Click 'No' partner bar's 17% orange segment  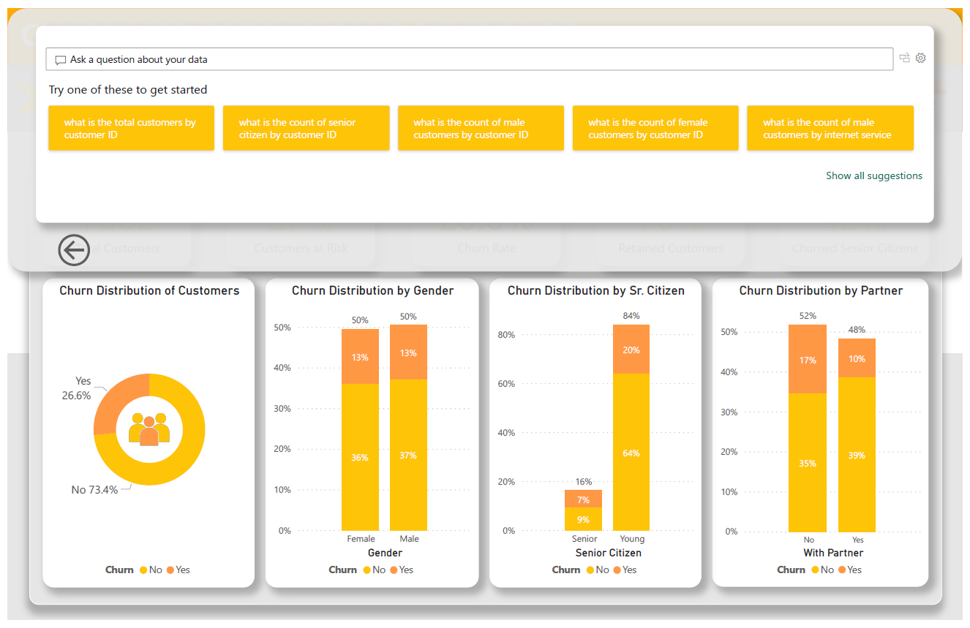(808, 359)
